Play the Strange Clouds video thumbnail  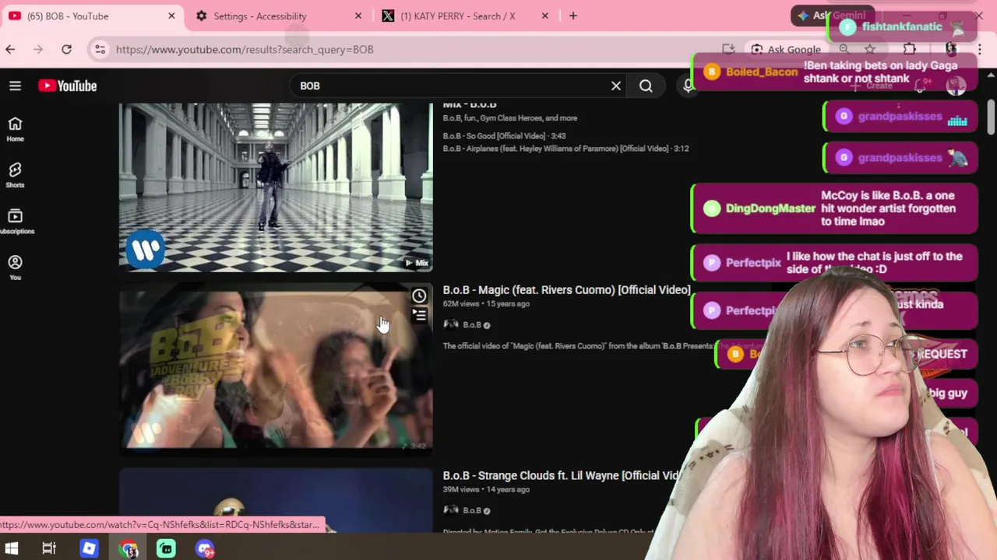click(x=276, y=501)
